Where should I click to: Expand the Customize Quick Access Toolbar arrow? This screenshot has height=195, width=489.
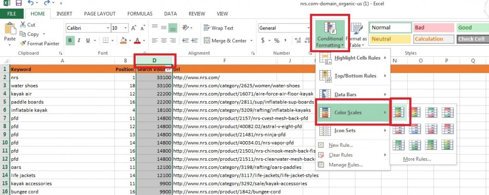pos(61,3)
